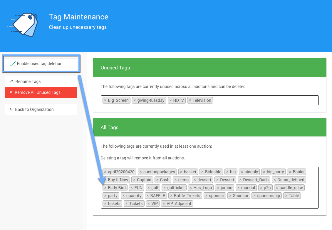Click the x on the Dessert_Dash tag
The image size is (332, 230).
tap(240, 180)
